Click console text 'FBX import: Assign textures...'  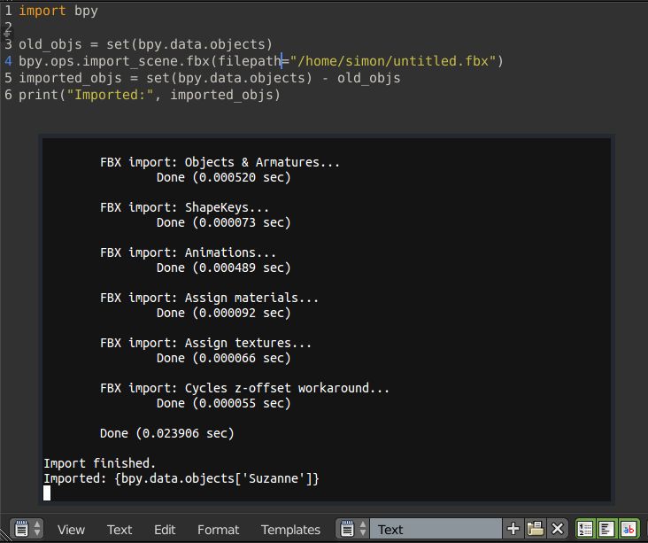pos(205,343)
